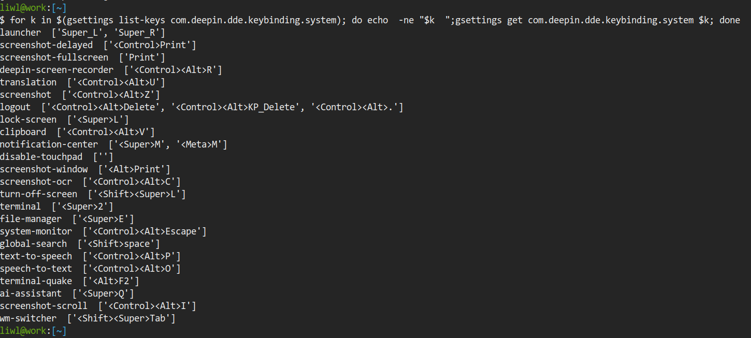This screenshot has width=751, height=338.
Task: Click the 'logout' key name
Action: (x=16, y=107)
